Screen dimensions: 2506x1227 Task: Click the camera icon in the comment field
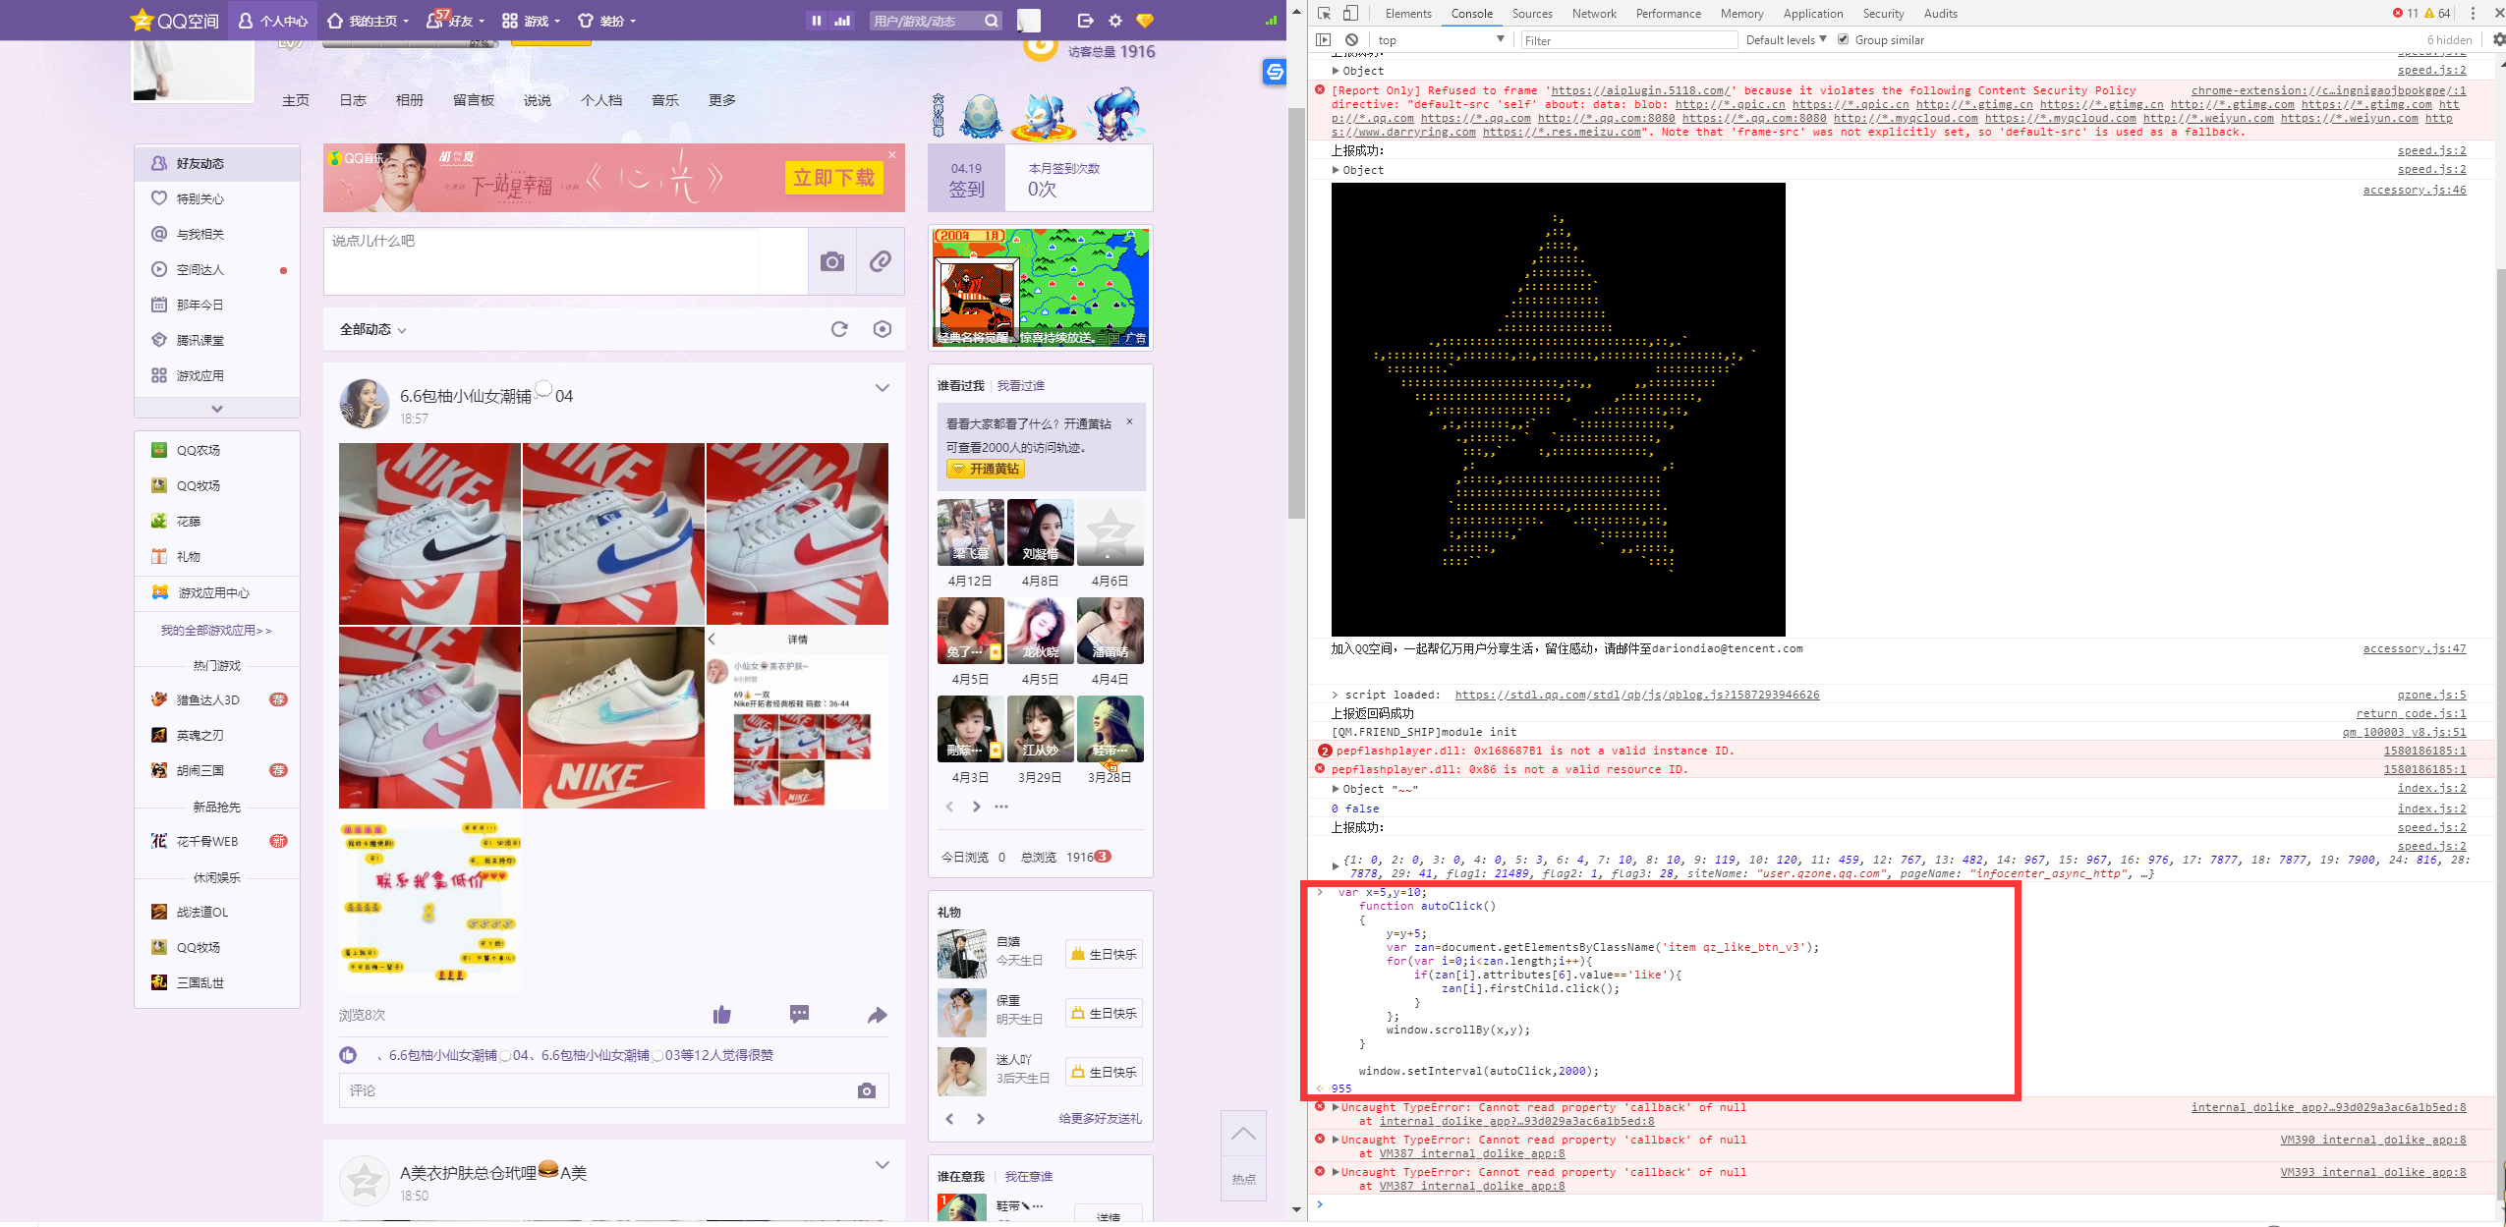tap(866, 1090)
